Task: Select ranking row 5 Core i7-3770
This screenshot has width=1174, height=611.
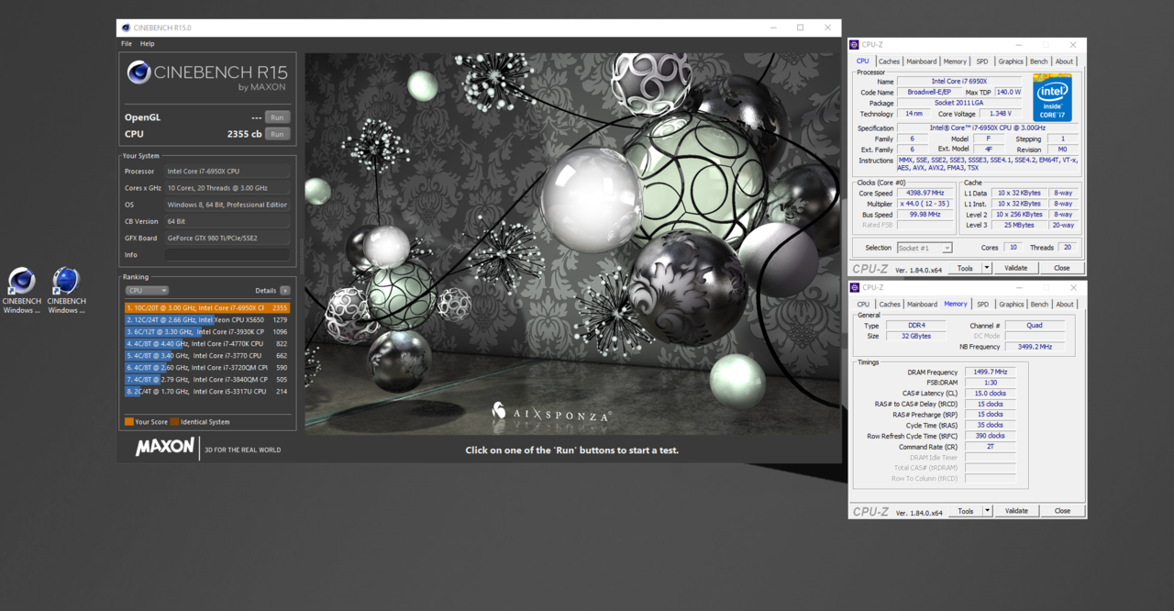Action: pos(207,356)
